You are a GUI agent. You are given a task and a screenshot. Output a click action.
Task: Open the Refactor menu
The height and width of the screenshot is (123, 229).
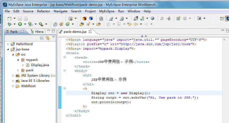pos(43,11)
